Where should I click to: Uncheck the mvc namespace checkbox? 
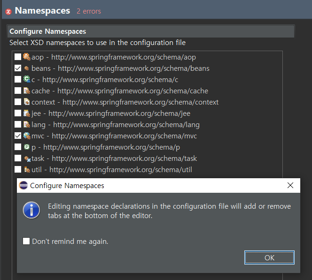18,136
